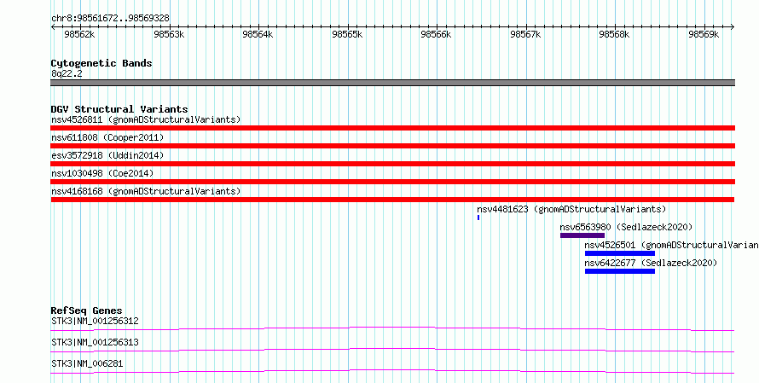
Task: Click the STK3|NM_006281 transcript label
Action: 87,363
